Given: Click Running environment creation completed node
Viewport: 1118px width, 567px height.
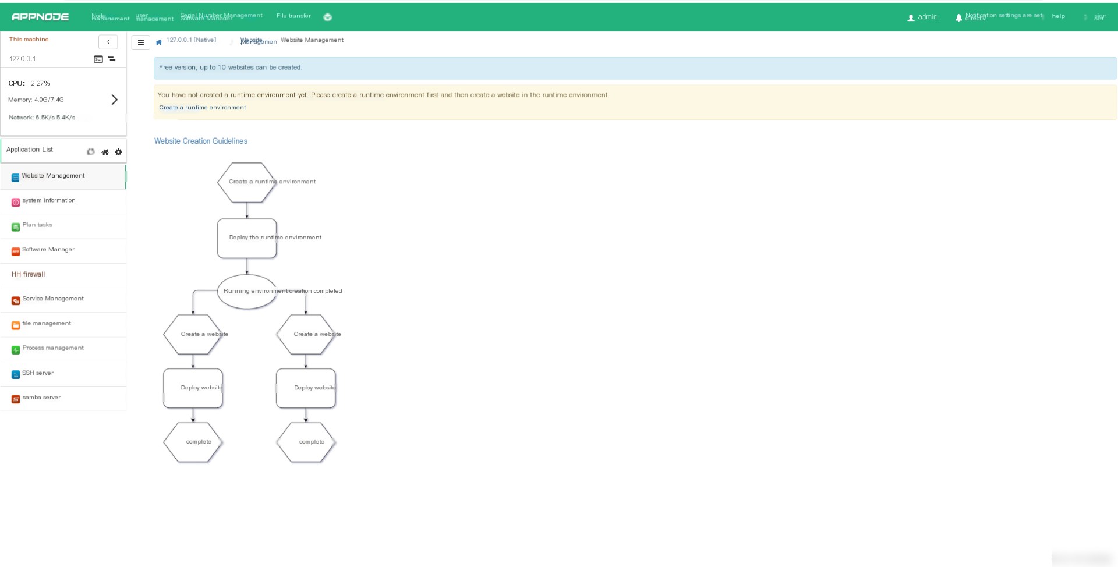Looking at the screenshot, I should [247, 292].
